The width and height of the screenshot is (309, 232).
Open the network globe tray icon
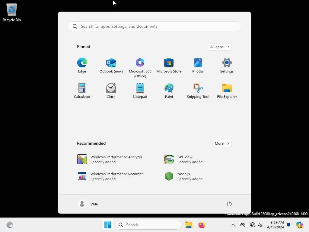[253, 225]
